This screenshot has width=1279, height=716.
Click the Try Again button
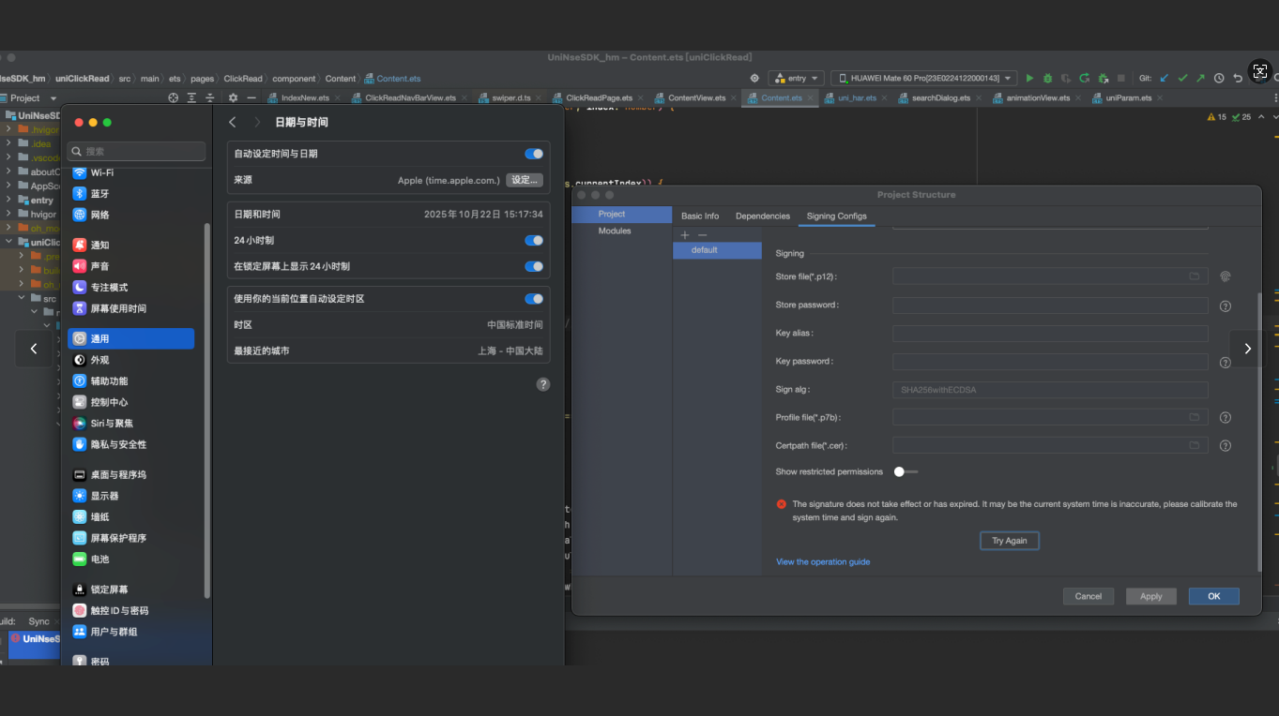[1009, 541]
